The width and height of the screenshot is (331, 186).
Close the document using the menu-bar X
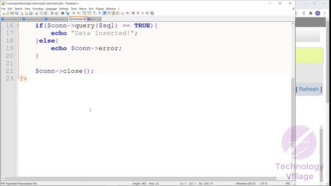pyautogui.click(x=293, y=9)
